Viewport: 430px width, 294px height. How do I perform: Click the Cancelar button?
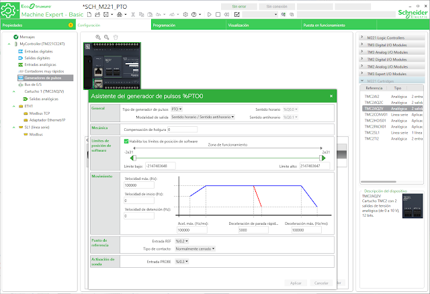tap(321, 283)
